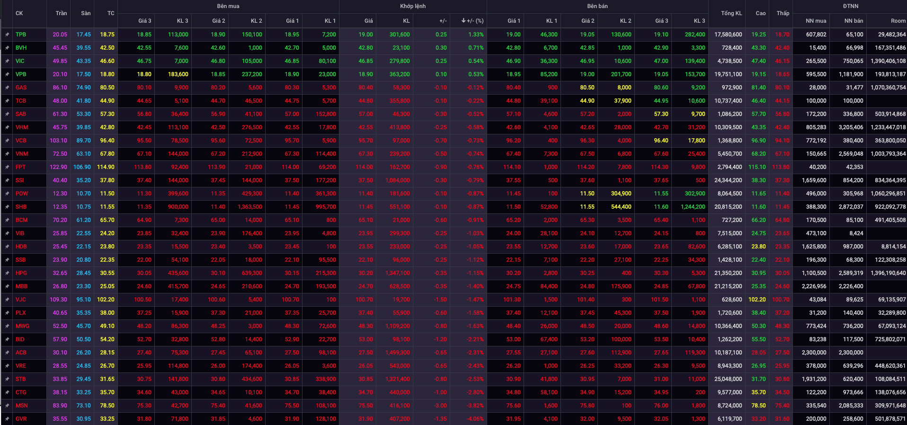Open the MWG ticker symbol
907x425 pixels.
coord(22,326)
